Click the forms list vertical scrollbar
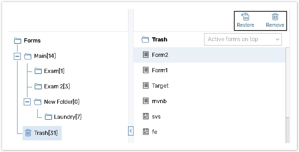The height and width of the screenshot is (152, 299). (287, 82)
